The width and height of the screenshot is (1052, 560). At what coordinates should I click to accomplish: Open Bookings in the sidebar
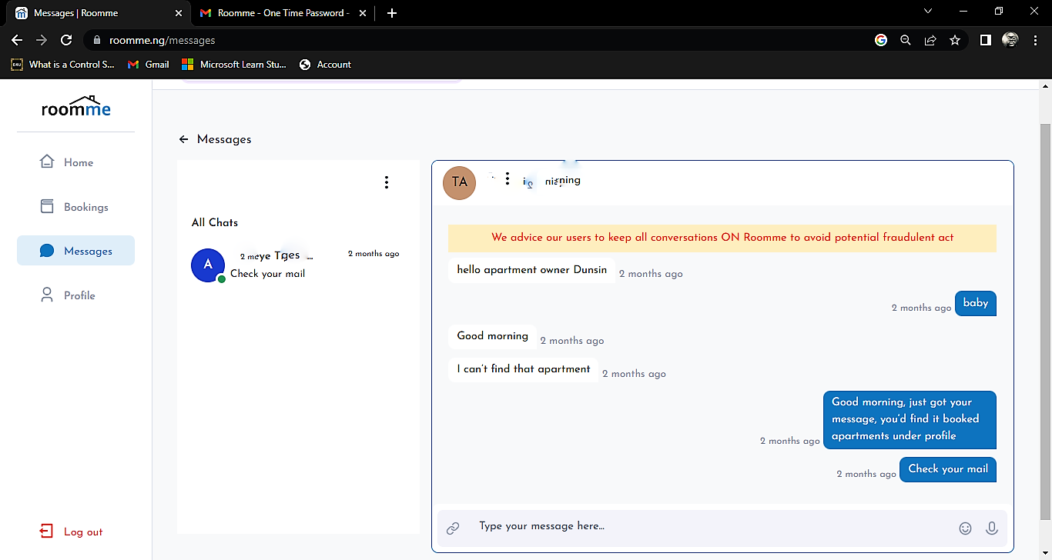(75, 207)
